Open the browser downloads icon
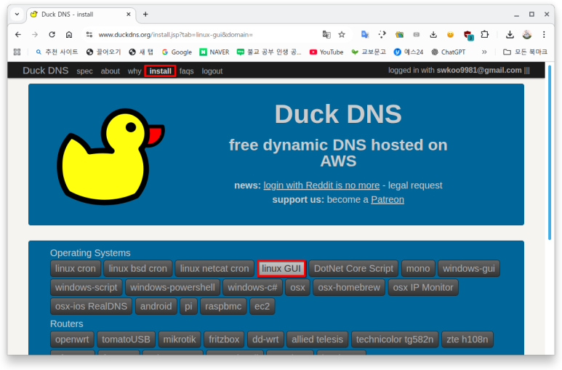Screen dimensions: 562x370 [x=510, y=34]
